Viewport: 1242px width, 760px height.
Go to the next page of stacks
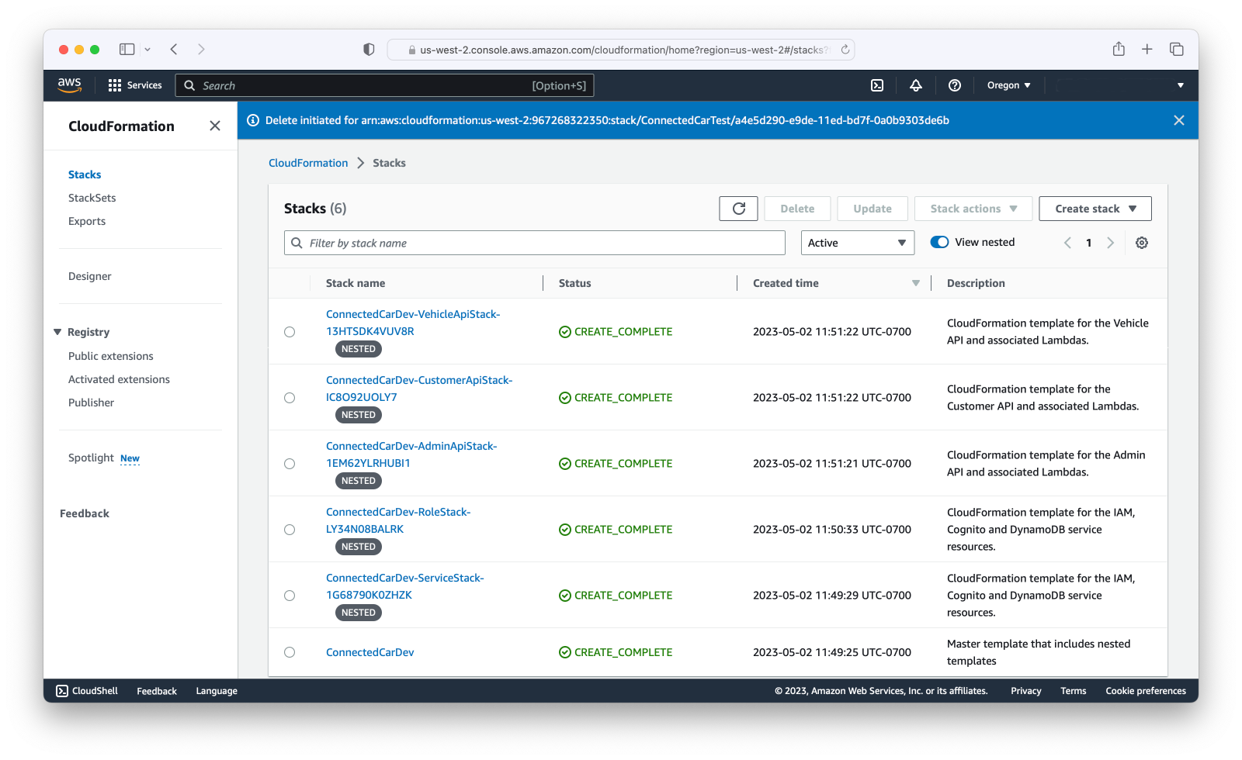pos(1111,243)
